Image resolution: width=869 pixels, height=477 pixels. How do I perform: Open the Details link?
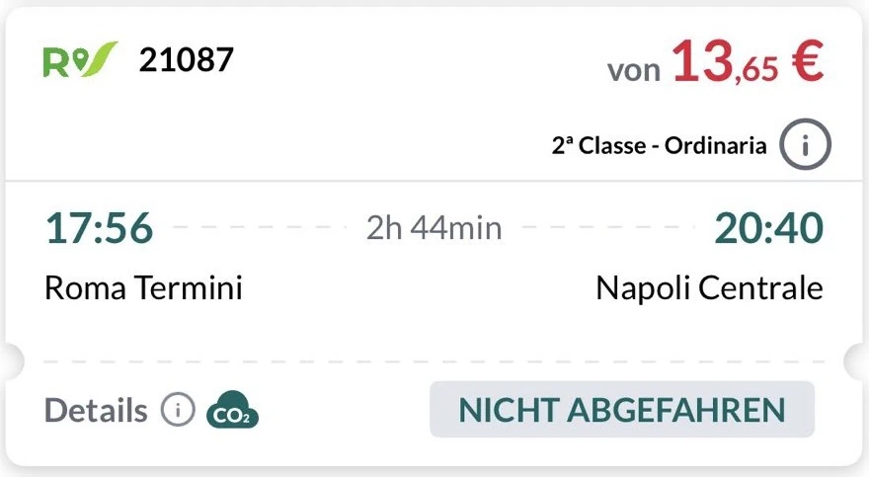(96, 410)
